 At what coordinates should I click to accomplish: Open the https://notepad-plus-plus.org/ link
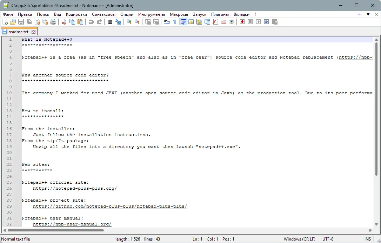[75, 188]
